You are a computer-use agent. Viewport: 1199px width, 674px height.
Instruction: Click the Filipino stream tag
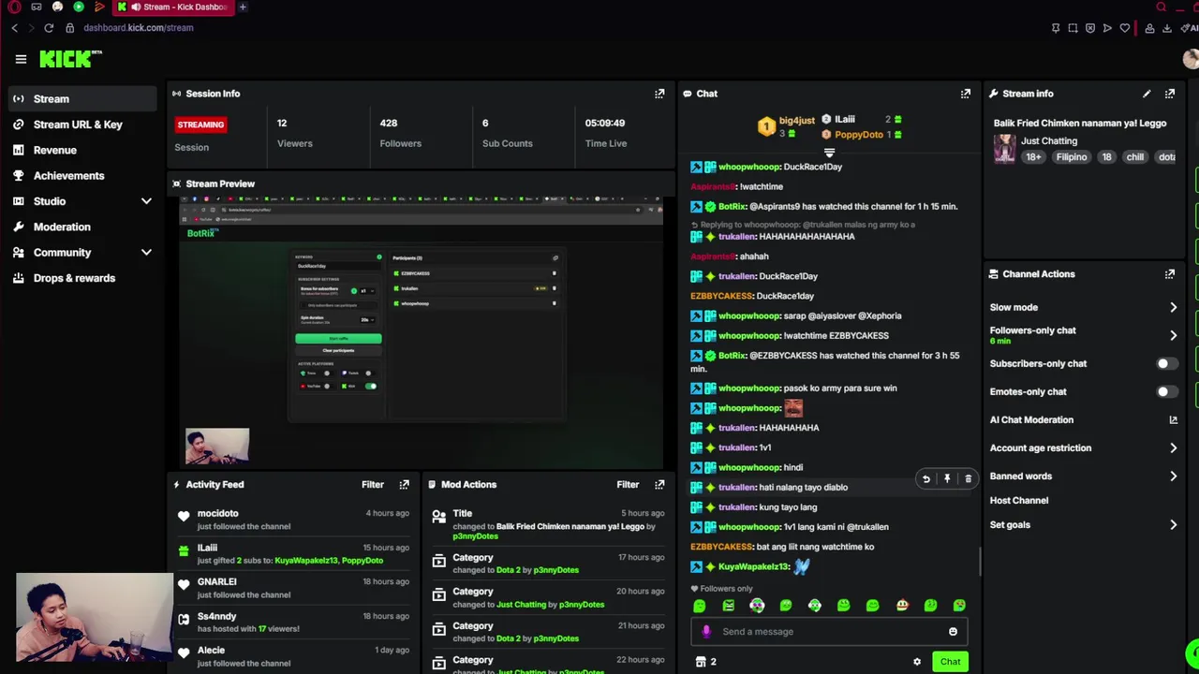1072,157
